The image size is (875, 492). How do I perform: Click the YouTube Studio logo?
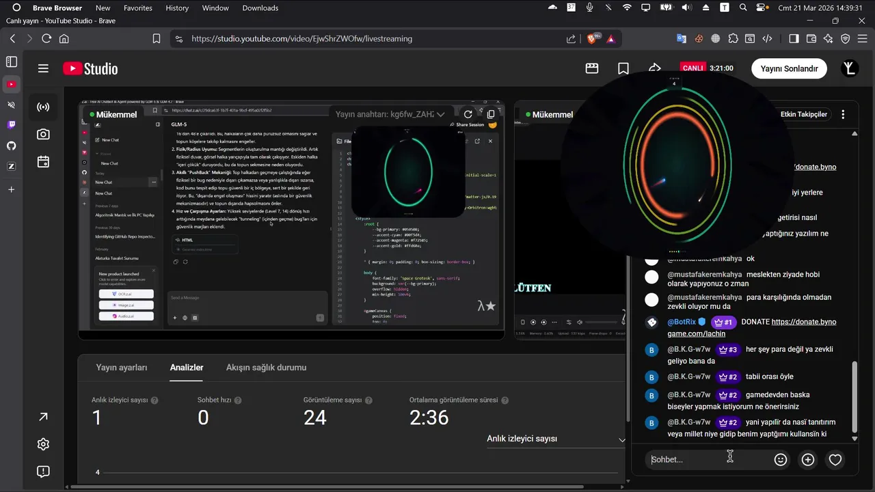pos(90,68)
